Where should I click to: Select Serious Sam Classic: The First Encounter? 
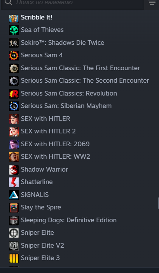80,68
